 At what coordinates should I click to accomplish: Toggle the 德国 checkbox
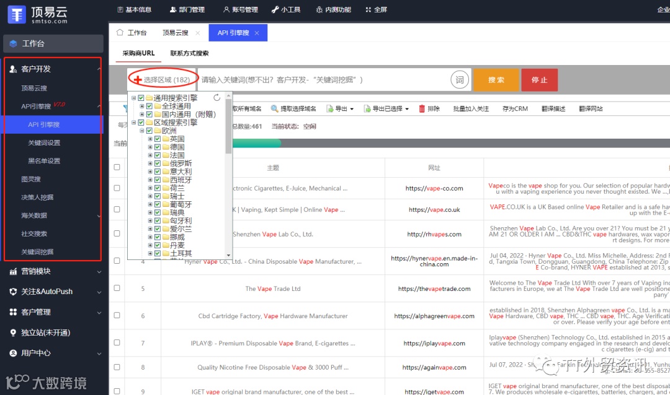click(x=157, y=147)
